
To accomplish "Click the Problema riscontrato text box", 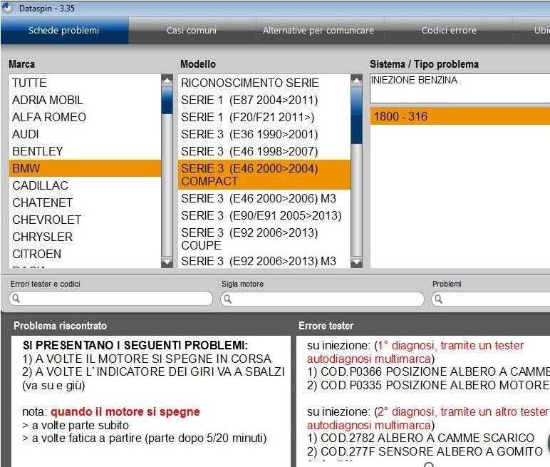I will coord(151,401).
